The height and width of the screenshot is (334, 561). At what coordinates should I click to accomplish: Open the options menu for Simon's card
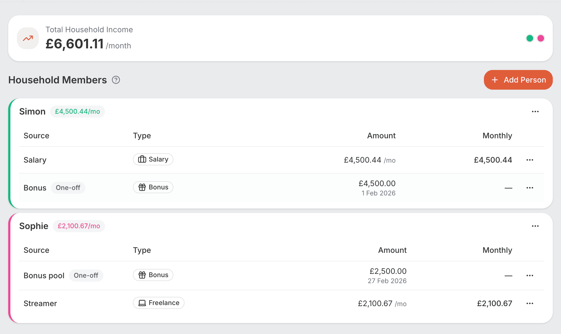pyautogui.click(x=535, y=112)
